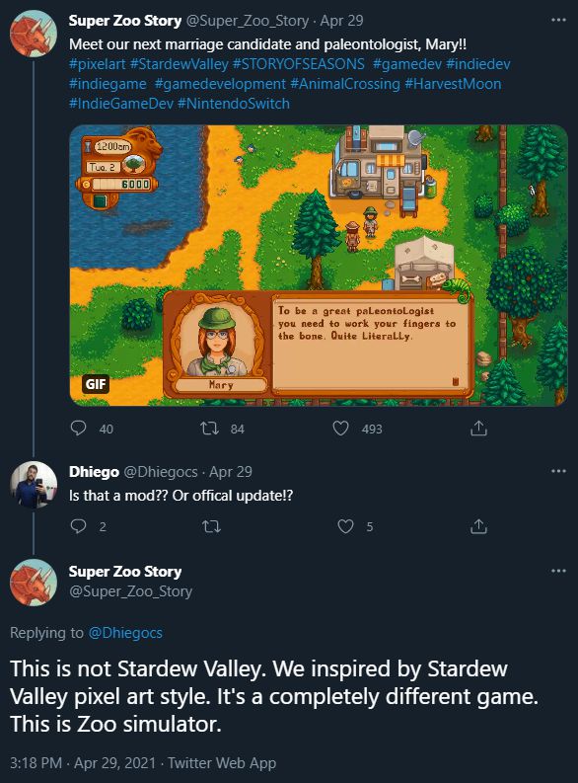Open the #pixelart hashtag

coord(98,64)
